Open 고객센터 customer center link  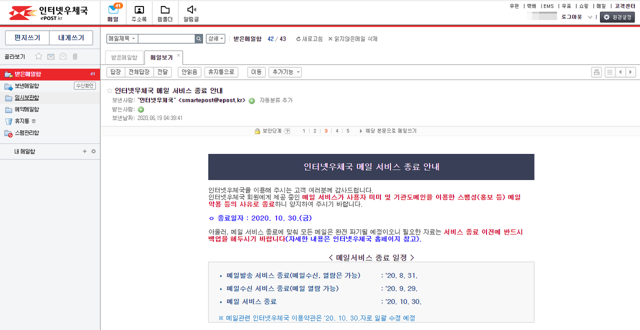[625, 6]
